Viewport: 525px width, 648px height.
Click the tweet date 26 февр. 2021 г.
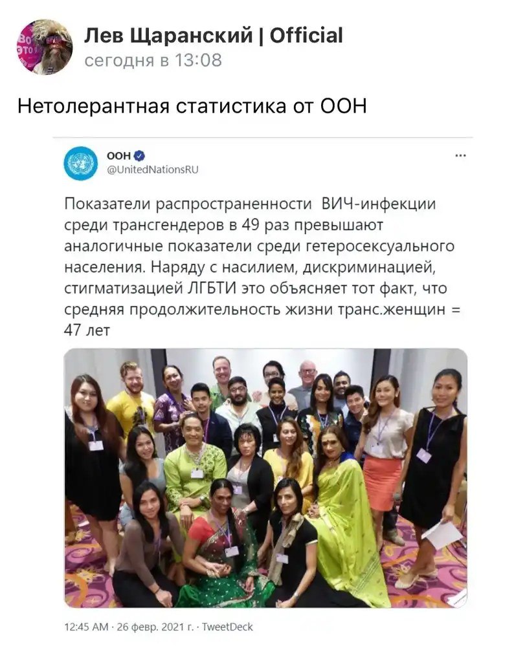(x=155, y=627)
